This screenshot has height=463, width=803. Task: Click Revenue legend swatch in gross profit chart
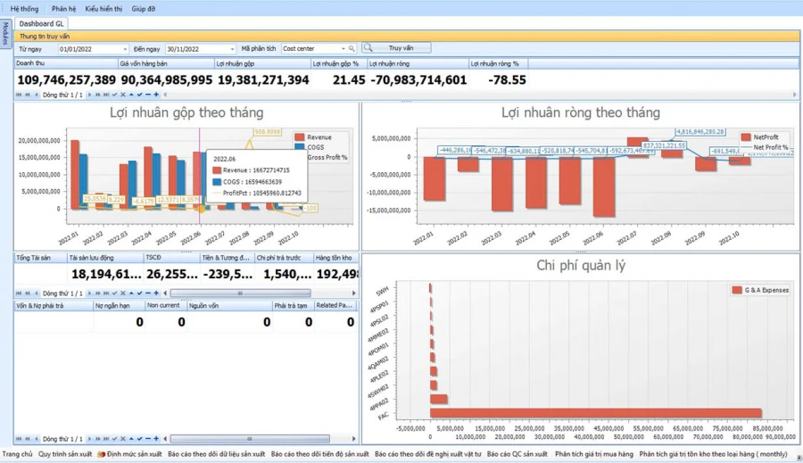point(300,137)
